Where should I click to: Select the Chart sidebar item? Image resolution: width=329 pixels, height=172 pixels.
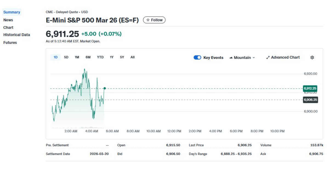coord(8,27)
